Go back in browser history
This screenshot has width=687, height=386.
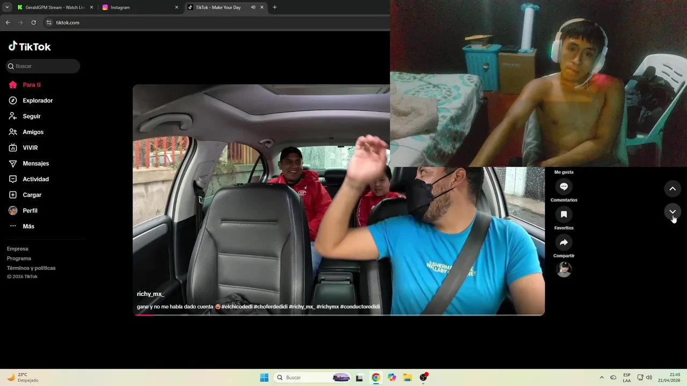pos(8,23)
